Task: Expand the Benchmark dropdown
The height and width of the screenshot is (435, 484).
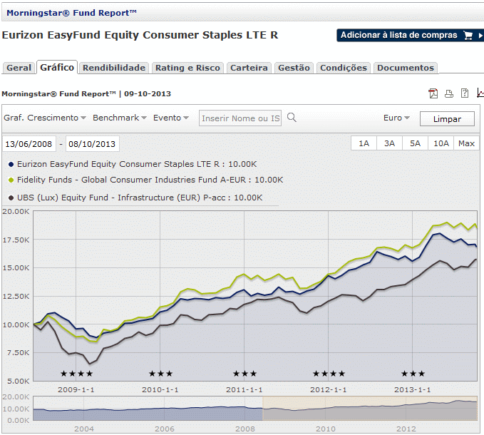Action: pyautogui.click(x=120, y=118)
